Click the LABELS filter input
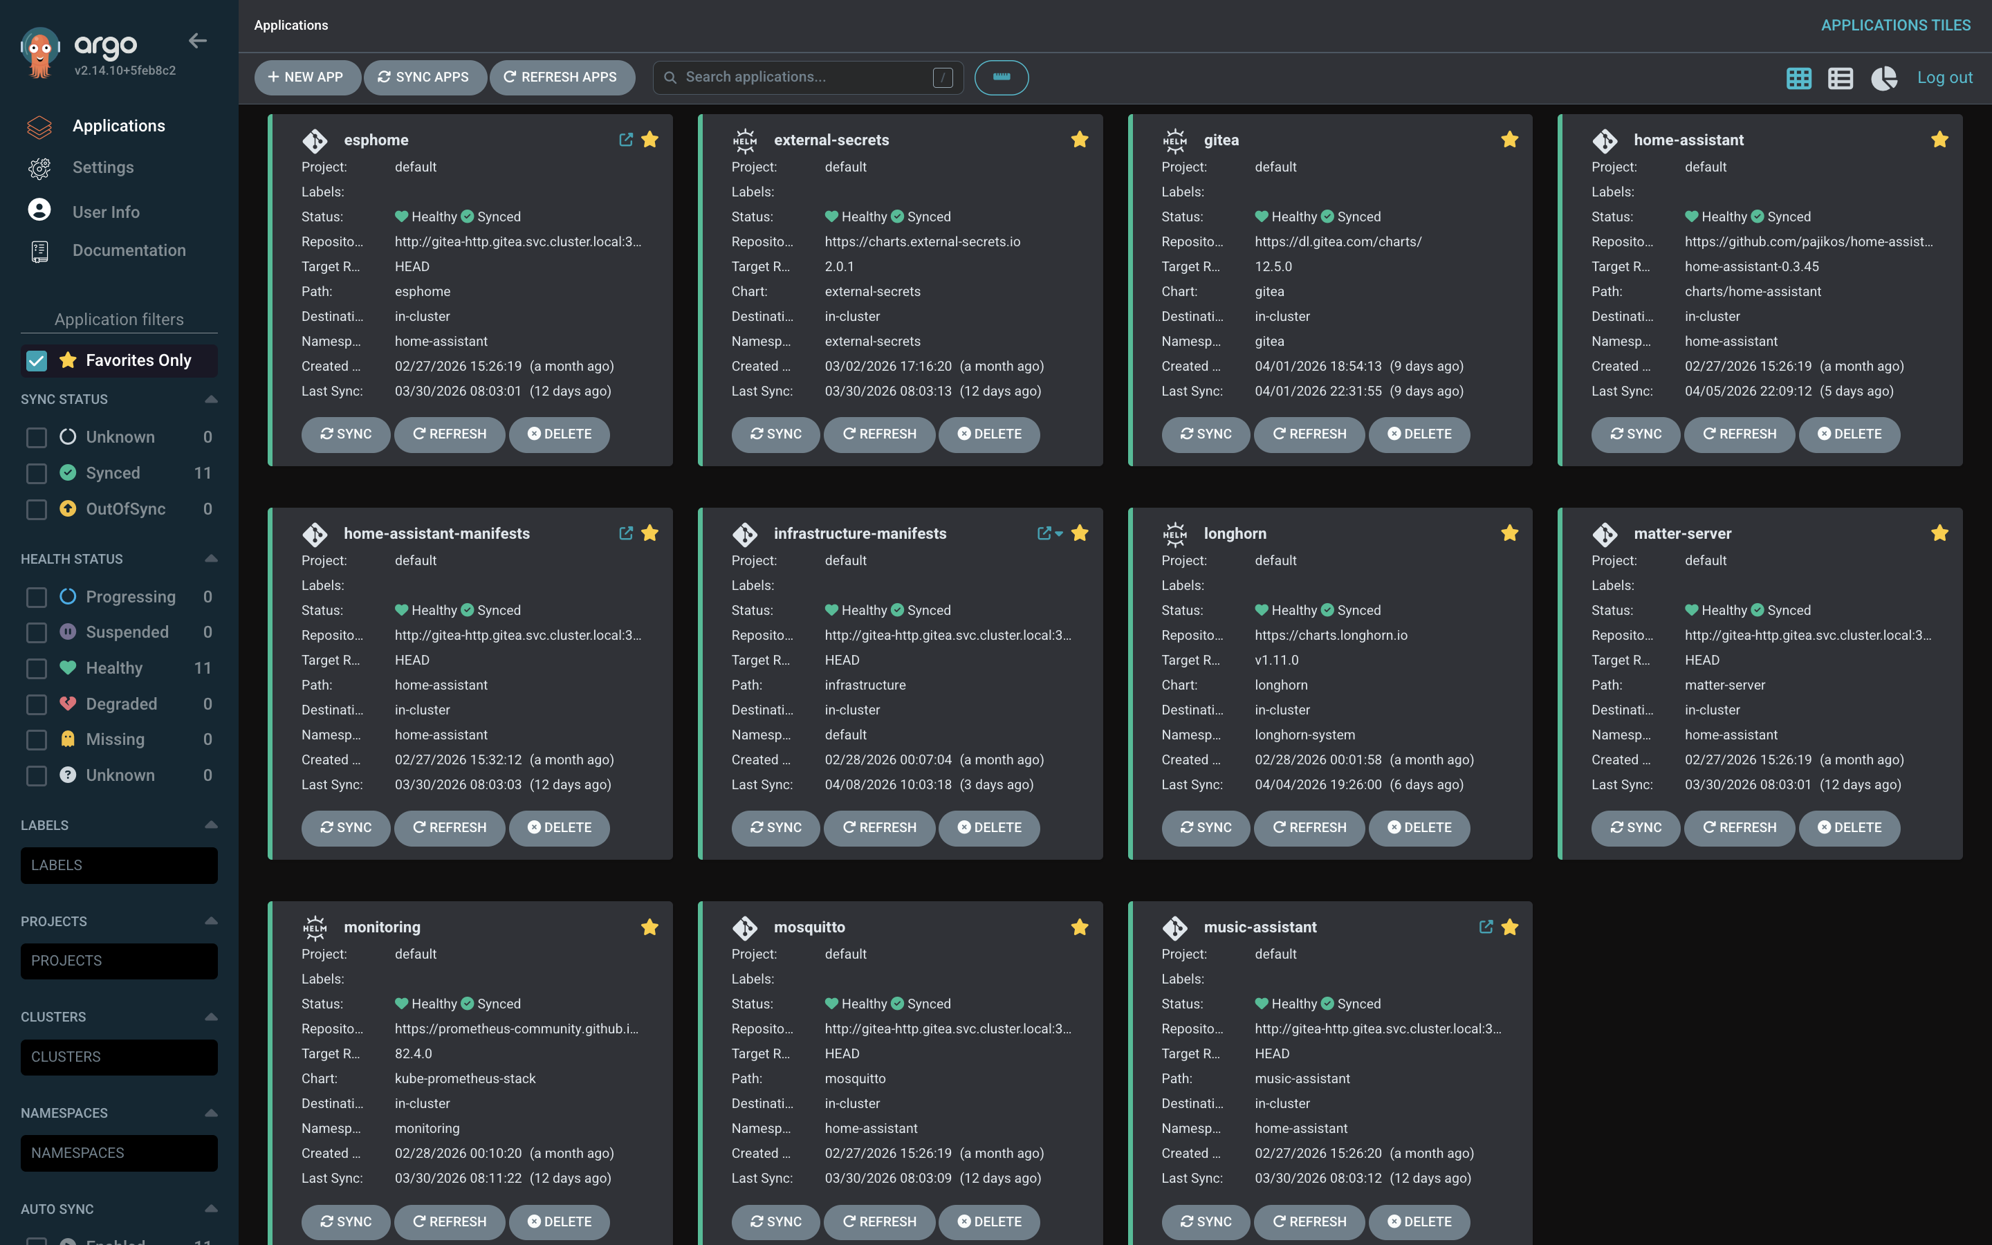Screen dimensions: 1992x1245 coord(118,865)
